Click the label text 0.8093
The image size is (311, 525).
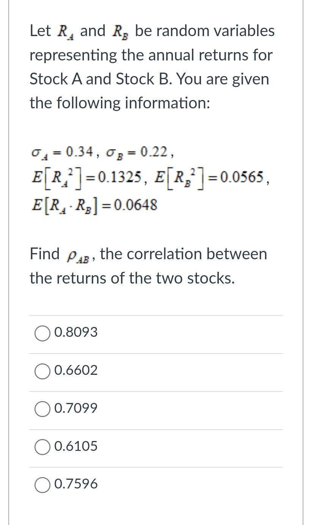coord(76,332)
